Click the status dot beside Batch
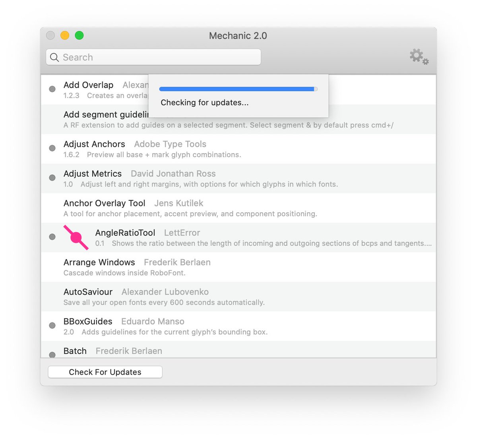The image size is (477, 439). [52, 354]
